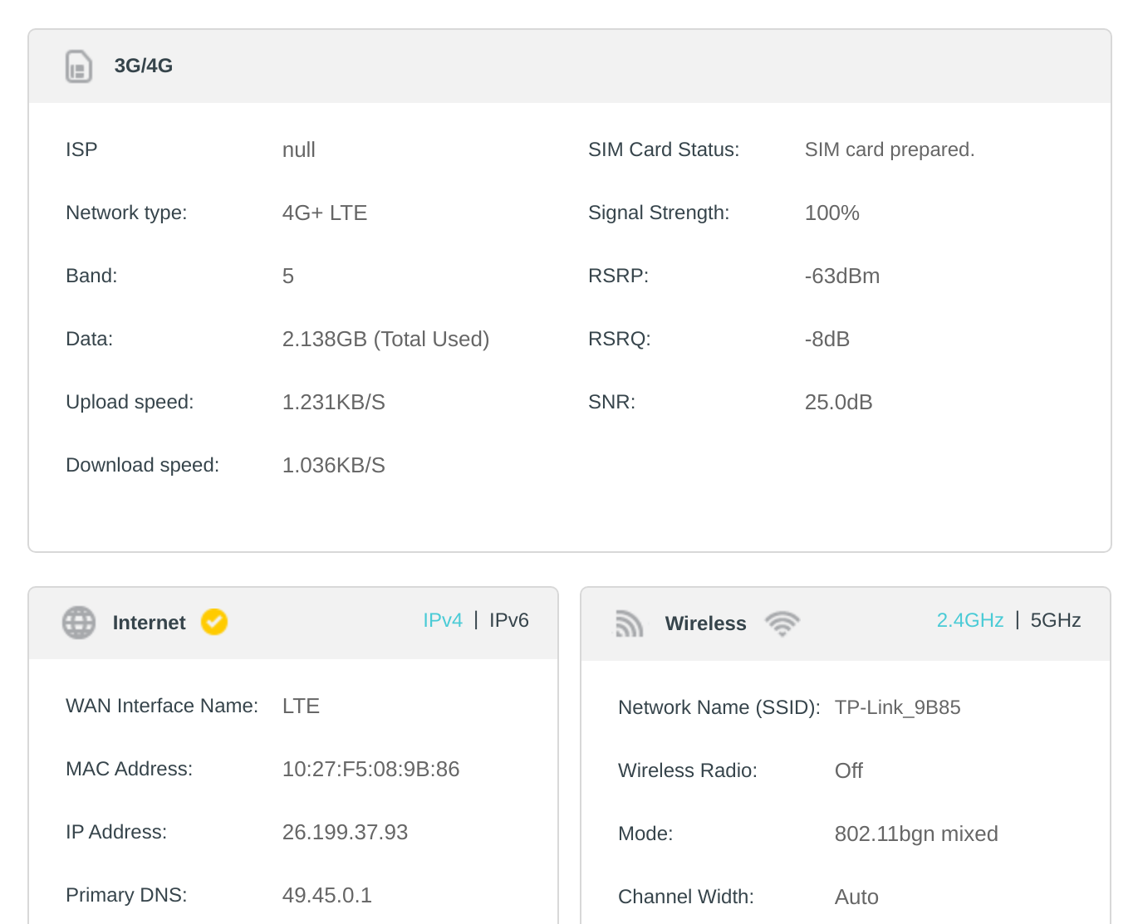
Task: Click the SSID TP-Link_9B85 link
Action: (x=897, y=707)
